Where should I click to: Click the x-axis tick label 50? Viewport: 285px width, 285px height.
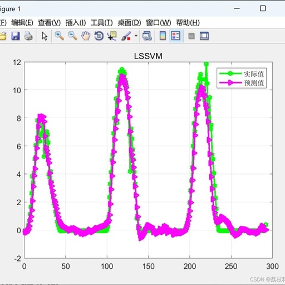pos(66,267)
